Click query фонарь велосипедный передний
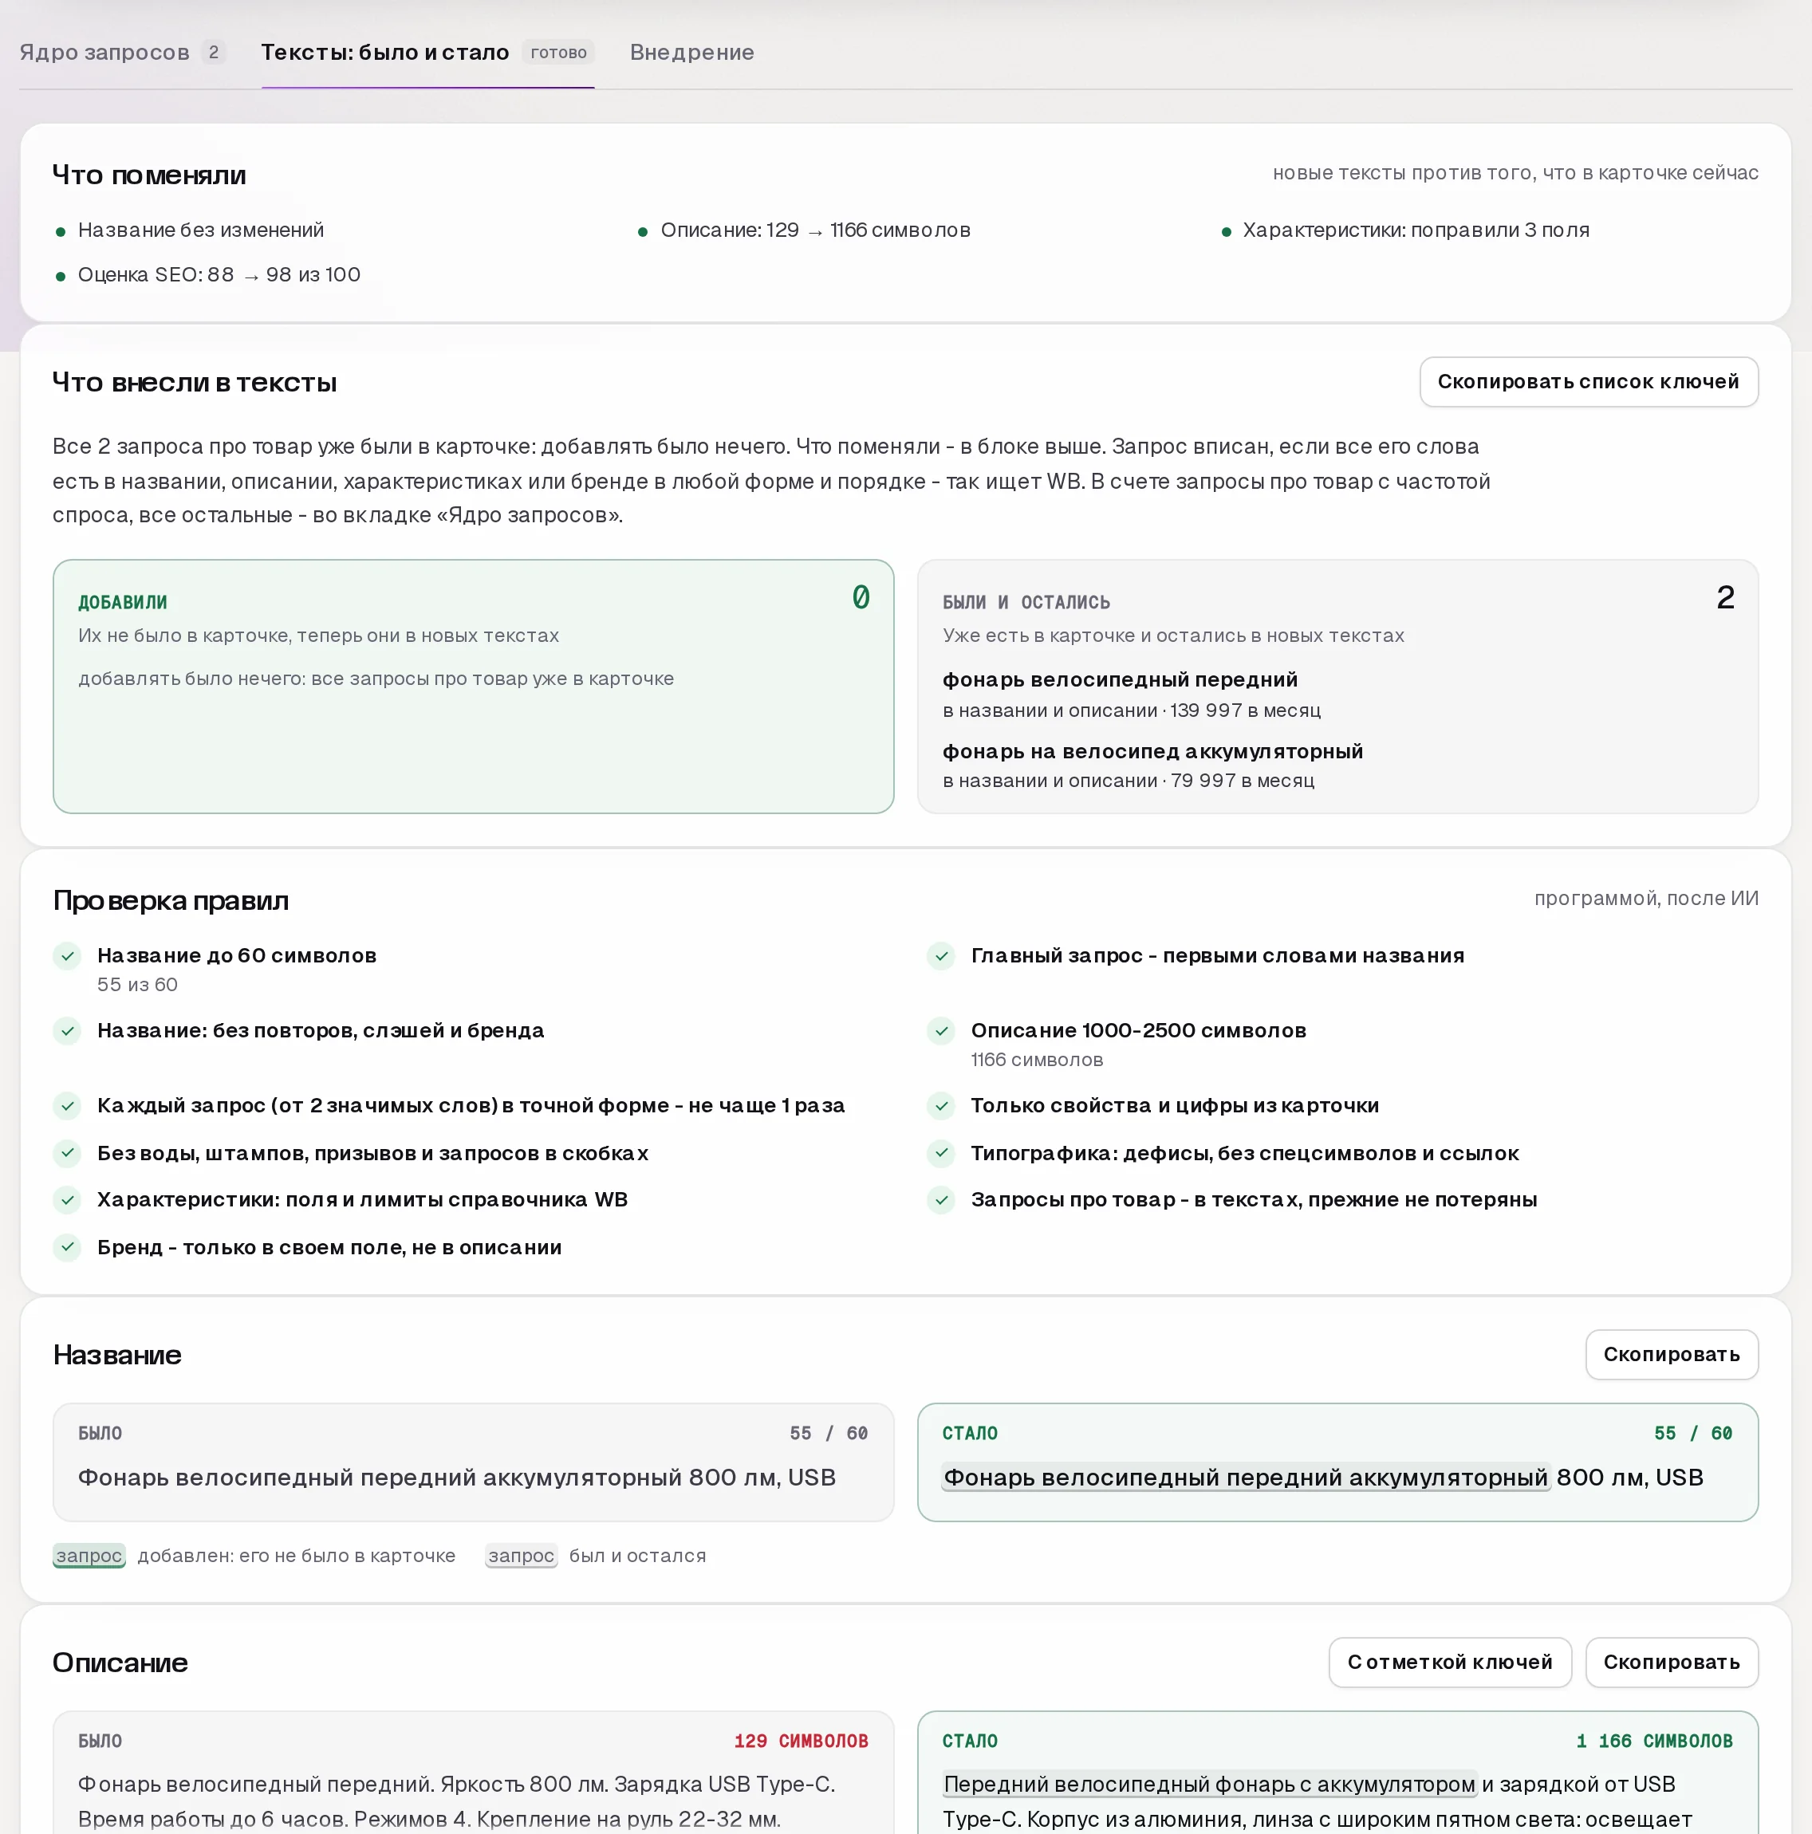This screenshot has width=1812, height=1834. [x=1120, y=679]
